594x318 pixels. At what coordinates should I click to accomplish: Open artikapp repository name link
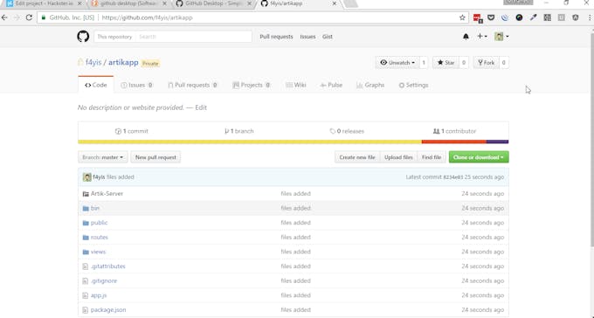123,63
